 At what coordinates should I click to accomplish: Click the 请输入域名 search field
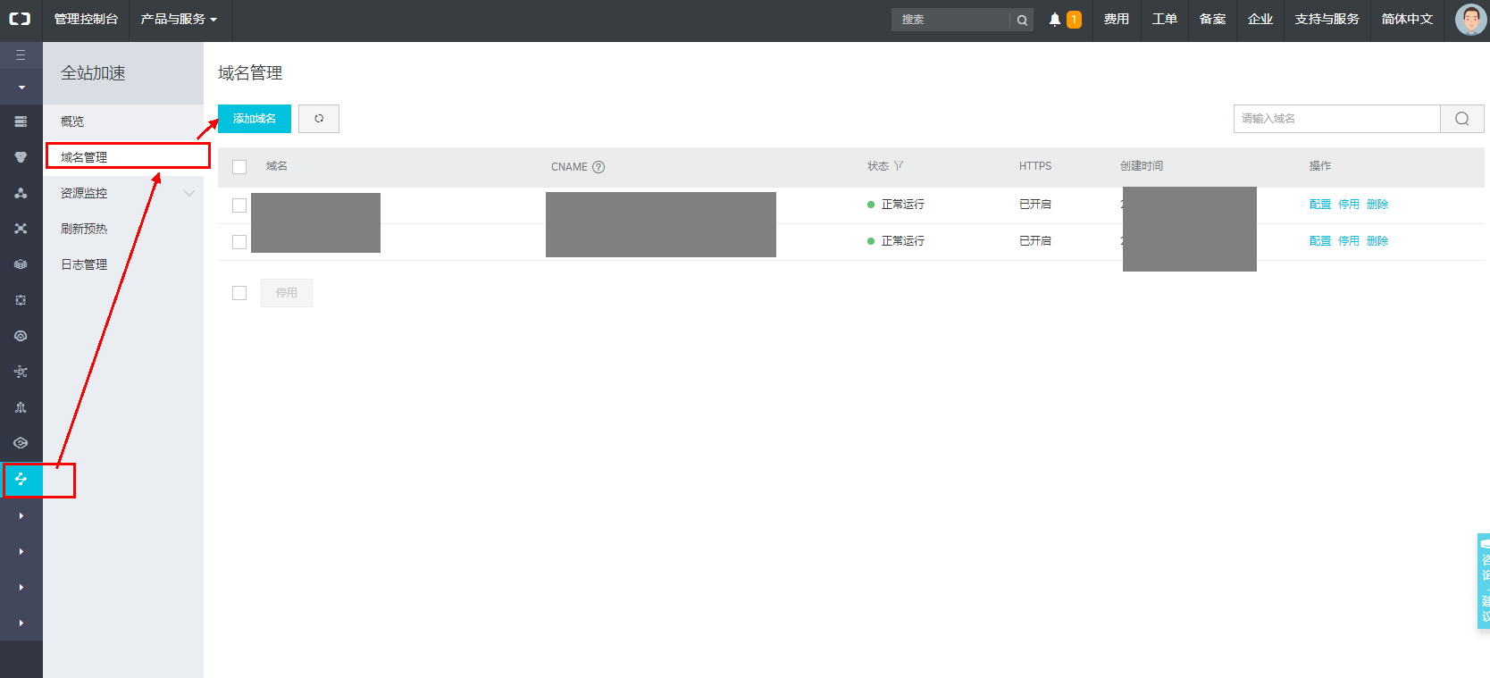1336,119
